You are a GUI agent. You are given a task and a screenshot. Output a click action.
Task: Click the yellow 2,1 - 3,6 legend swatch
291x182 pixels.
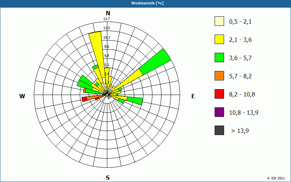[219, 39]
